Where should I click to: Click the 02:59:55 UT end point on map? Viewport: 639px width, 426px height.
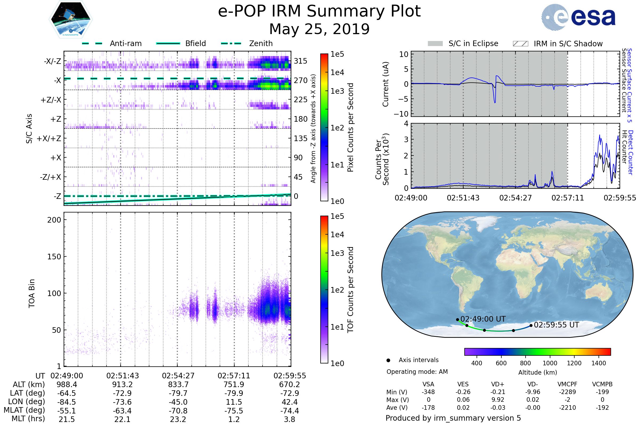pos(531,325)
